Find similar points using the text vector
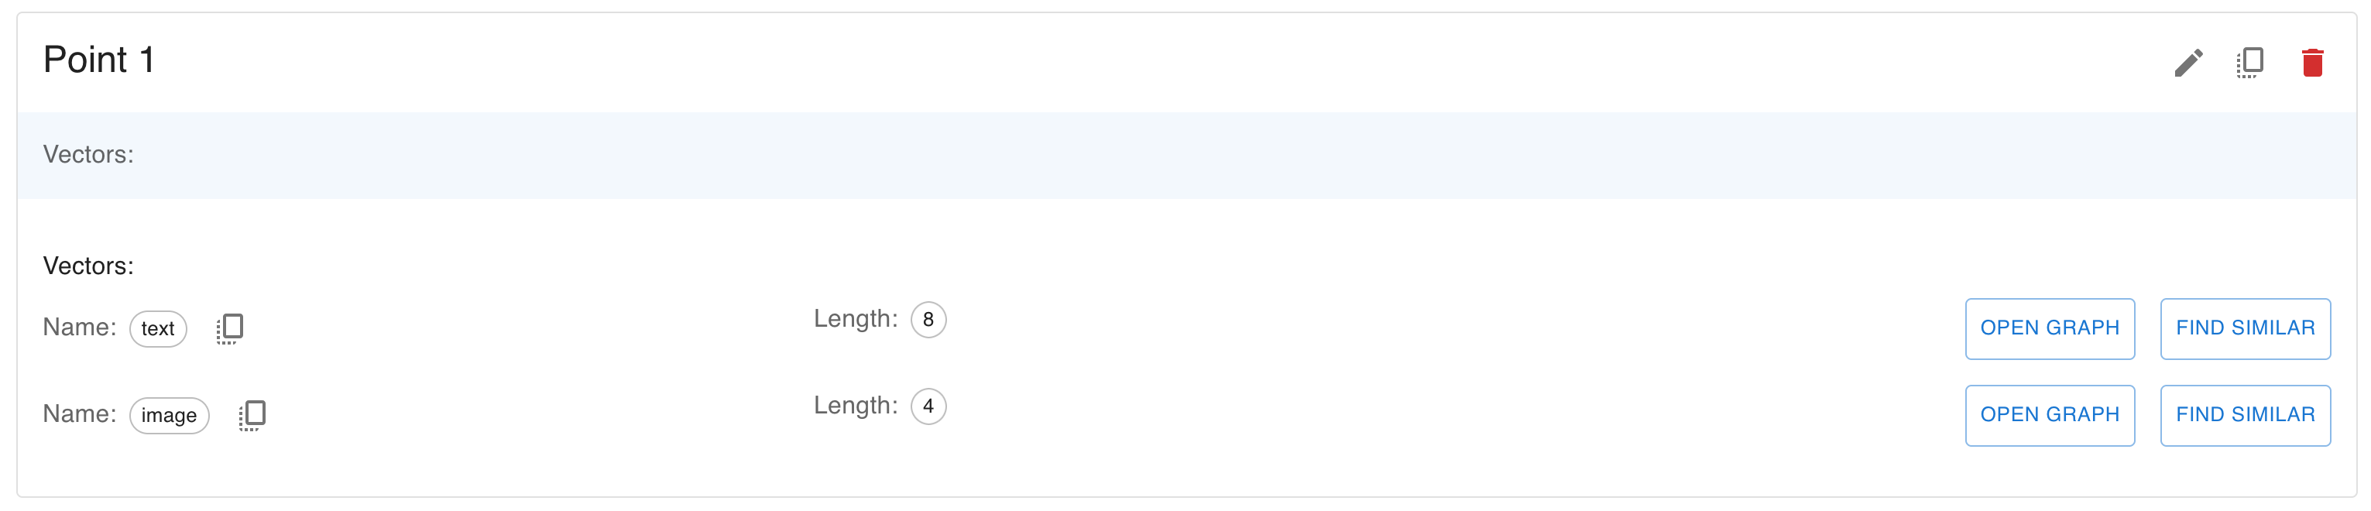Image resolution: width=2371 pixels, height=511 pixels. point(2244,329)
